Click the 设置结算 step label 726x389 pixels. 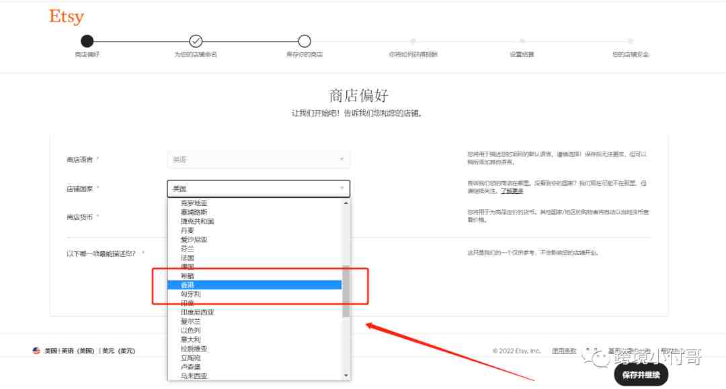point(522,54)
